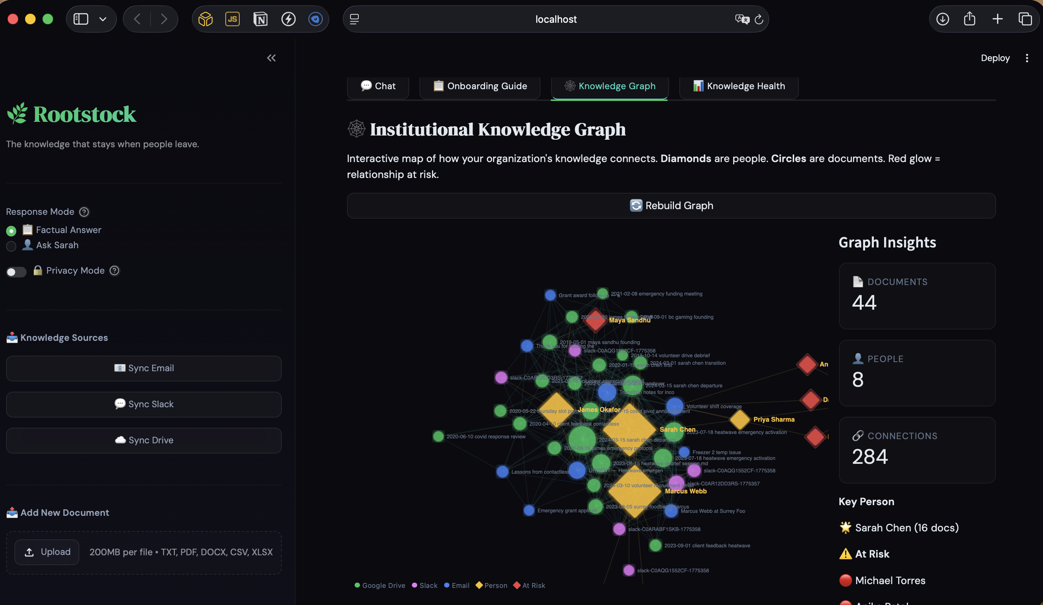The image size is (1043, 605).
Task: Select the Factual Answer radio option
Action: (x=11, y=231)
